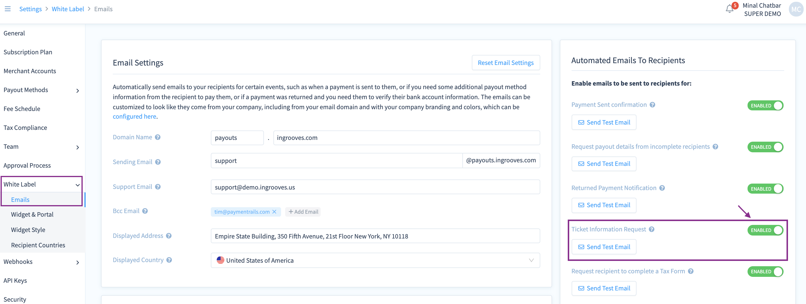Follow the 'configured here' link
806x304 pixels.
point(134,117)
